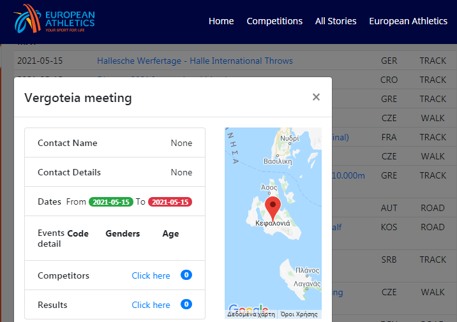Click the Vergoteia meeting dialog title
Screen dimensions: 457x322
(78, 98)
